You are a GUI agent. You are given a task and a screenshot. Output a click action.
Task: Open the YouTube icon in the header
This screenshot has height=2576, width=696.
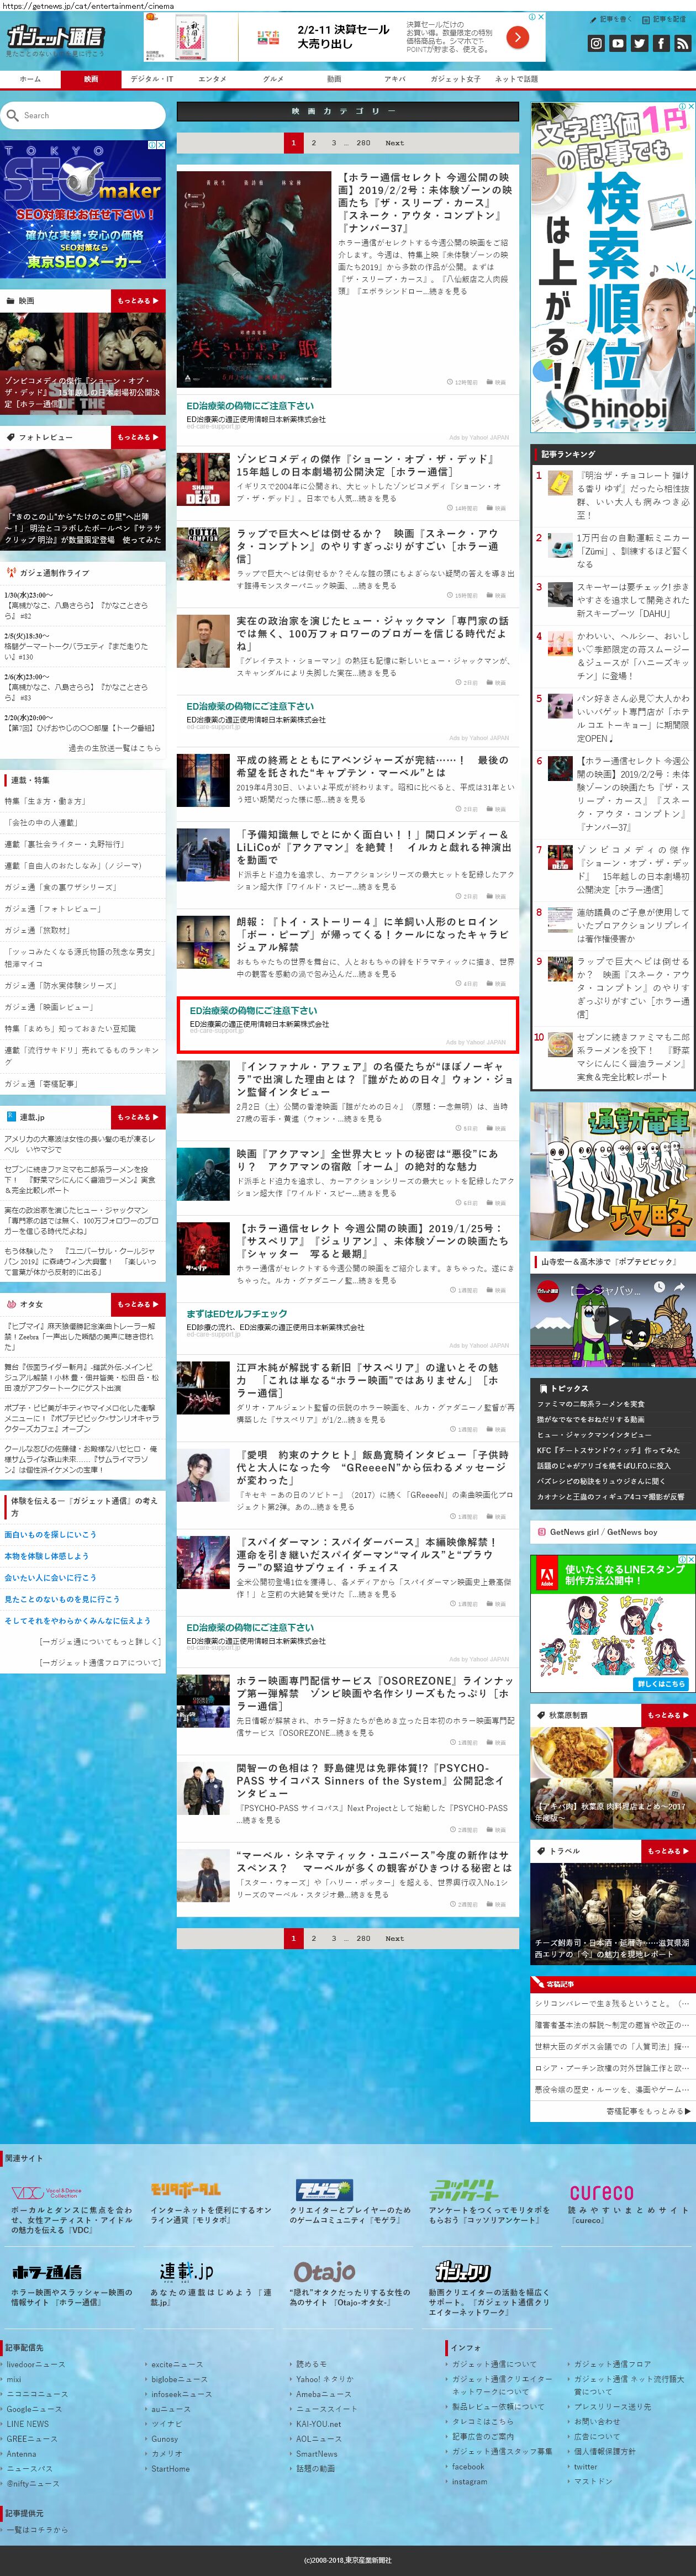pyautogui.click(x=618, y=43)
